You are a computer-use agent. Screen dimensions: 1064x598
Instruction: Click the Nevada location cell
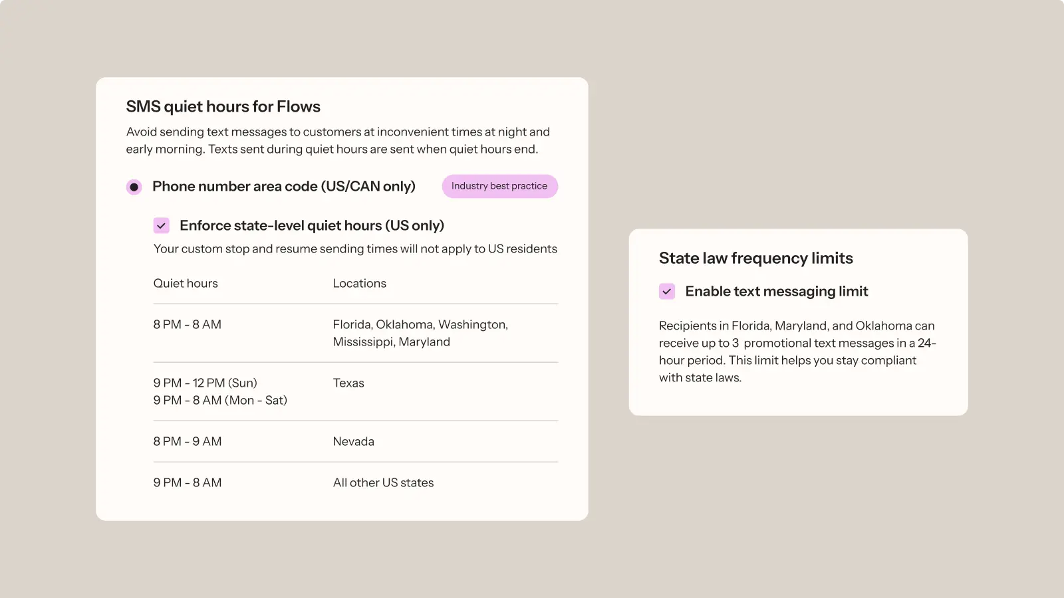coord(354,442)
